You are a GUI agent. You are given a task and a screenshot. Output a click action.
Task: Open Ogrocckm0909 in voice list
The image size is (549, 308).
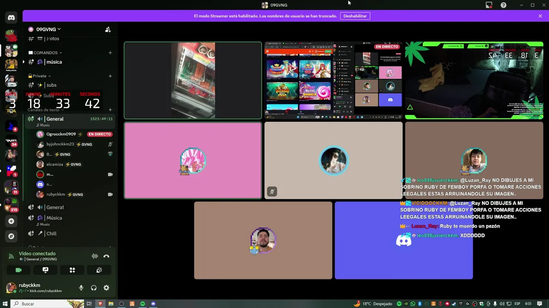75,134
